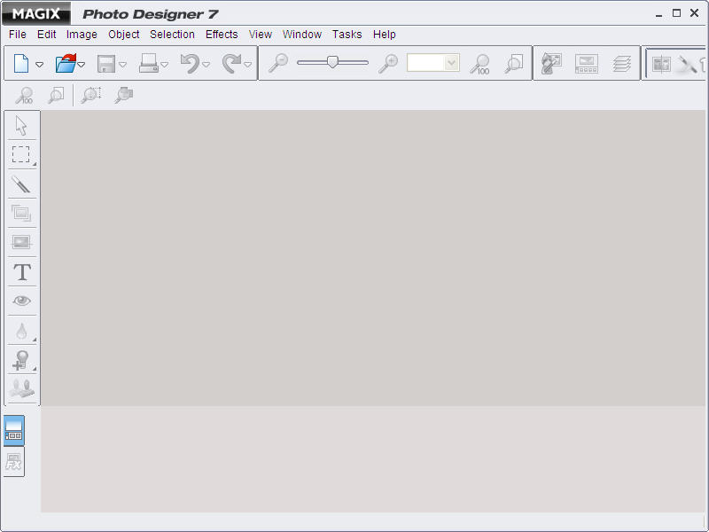
Task: Expand the New document dropdown arrow
Action: 39,65
